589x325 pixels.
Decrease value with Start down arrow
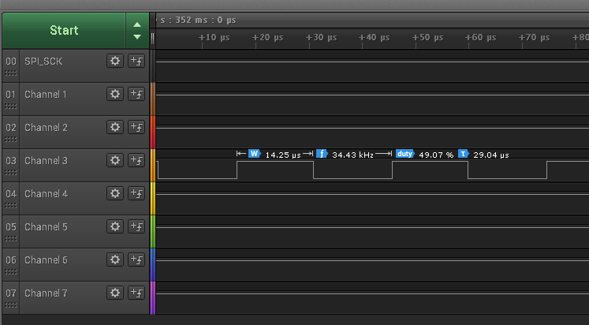137,37
